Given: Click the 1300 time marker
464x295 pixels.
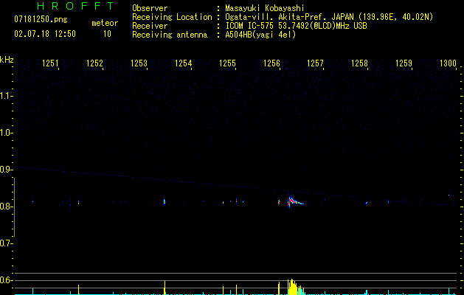Looking at the screenshot, I should [x=448, y=63].
